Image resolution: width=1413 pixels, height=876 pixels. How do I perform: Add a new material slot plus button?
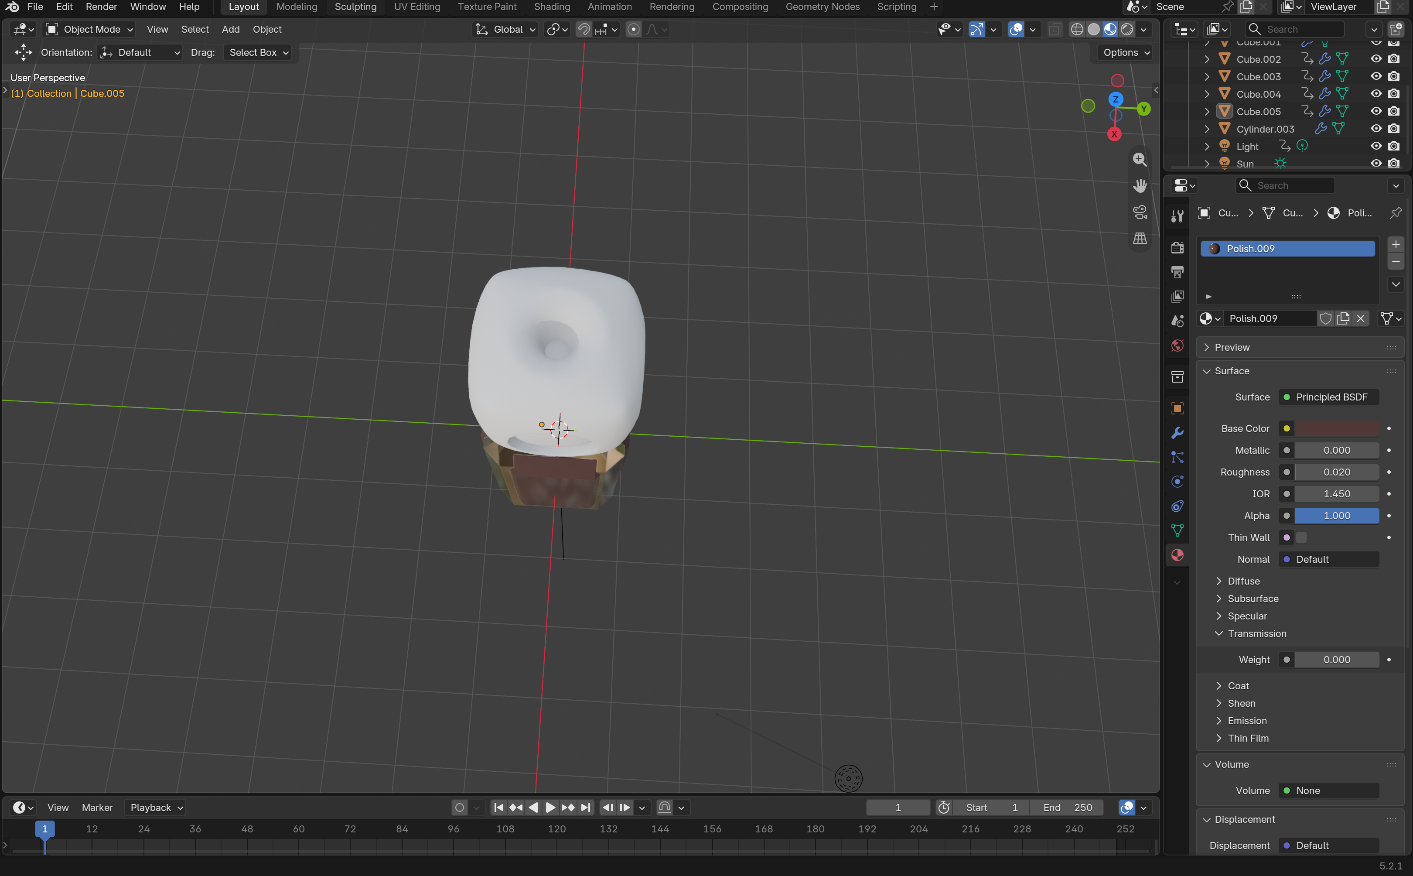click(1396, 244)
